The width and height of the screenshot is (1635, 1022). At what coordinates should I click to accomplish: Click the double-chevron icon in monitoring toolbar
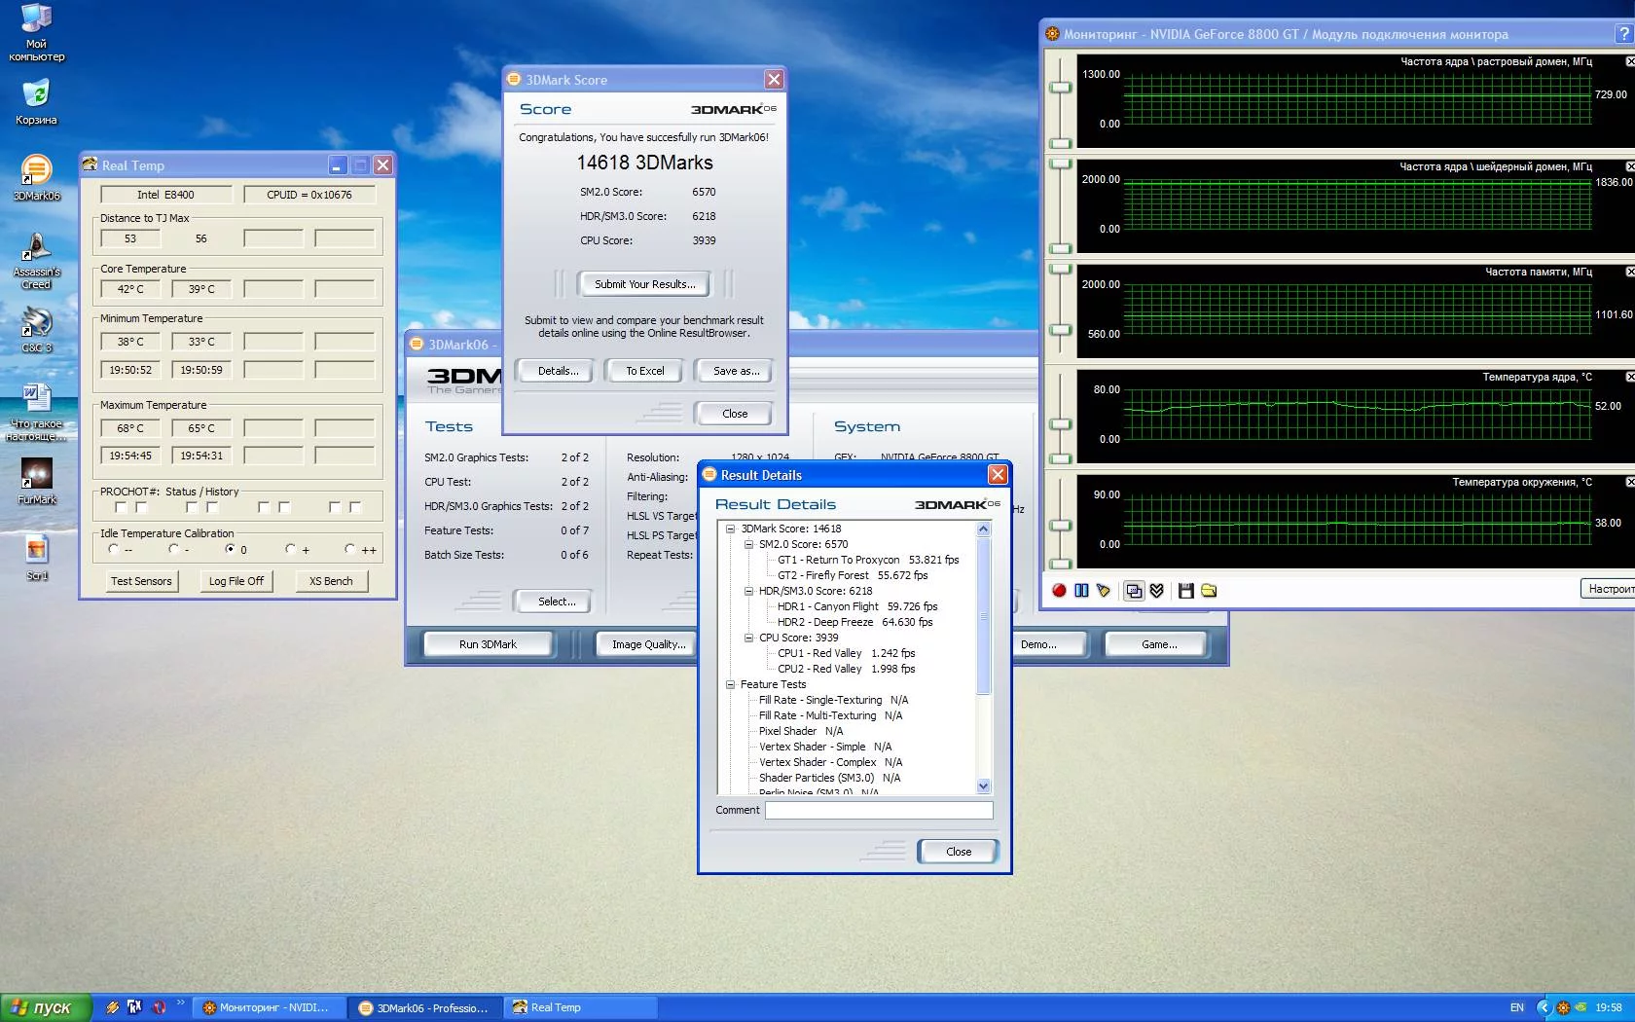1157,591
